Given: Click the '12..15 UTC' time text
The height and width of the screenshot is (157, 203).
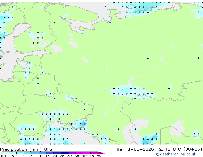Looking at the screenshot, I should [168, 149].
